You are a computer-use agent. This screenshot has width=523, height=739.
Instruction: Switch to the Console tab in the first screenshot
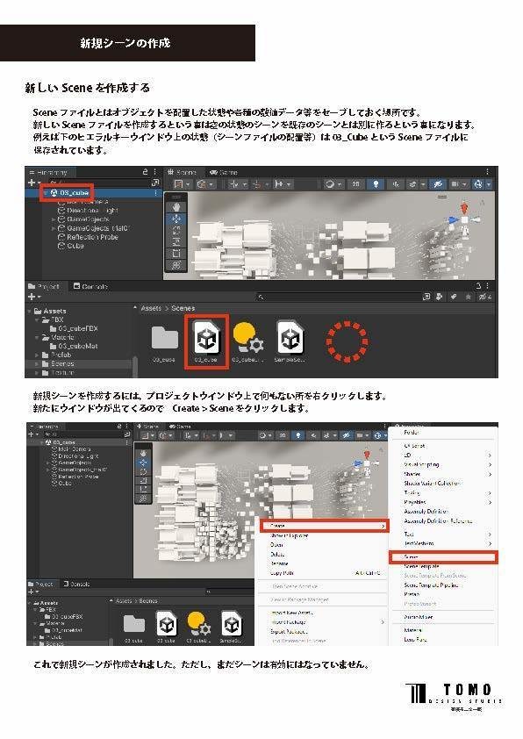click(x=90, y=286)
